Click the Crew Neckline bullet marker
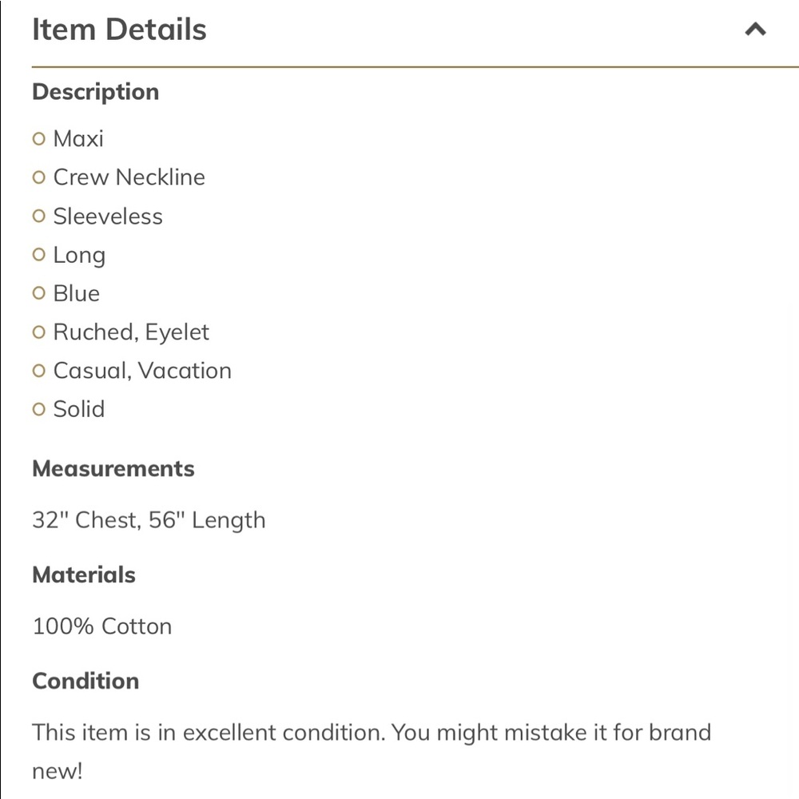799x799 pixels. tap(38, 177)
